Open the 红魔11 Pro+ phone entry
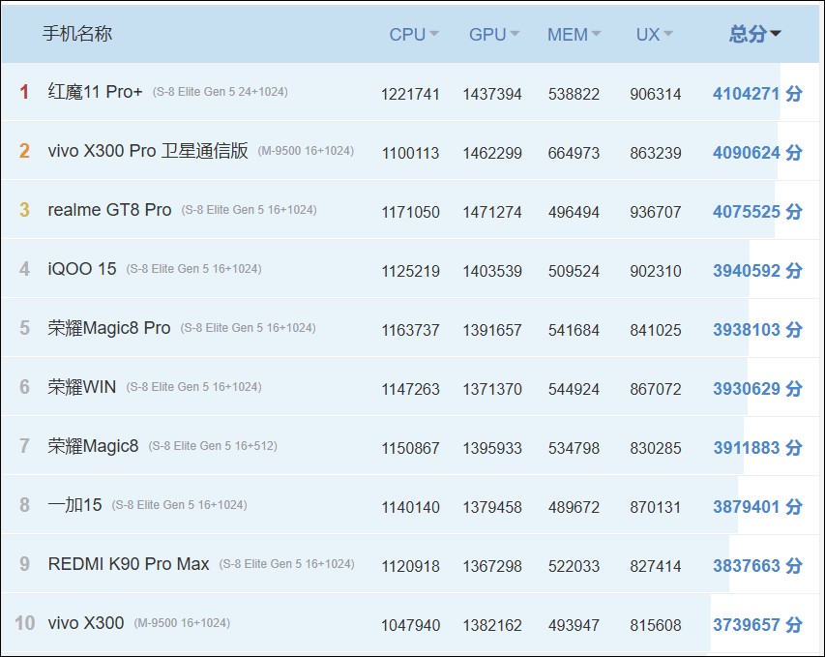Viewport: 825px width, 657px height. click(x=95, y=92)
